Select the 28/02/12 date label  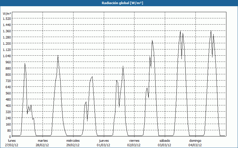coord(42,145)
